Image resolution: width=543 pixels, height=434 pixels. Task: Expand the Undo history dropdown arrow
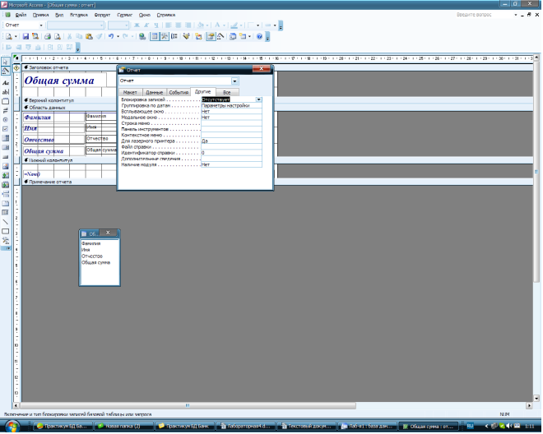pyautogui.click(x=118, y=36)
